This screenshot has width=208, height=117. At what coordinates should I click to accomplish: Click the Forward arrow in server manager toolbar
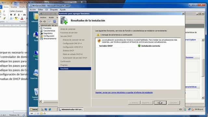coord(45,21)
